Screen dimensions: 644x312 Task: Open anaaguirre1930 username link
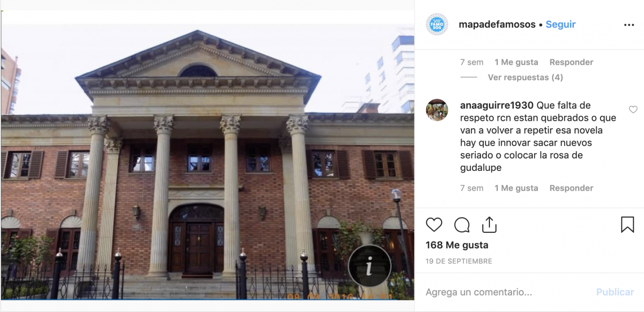497,105
